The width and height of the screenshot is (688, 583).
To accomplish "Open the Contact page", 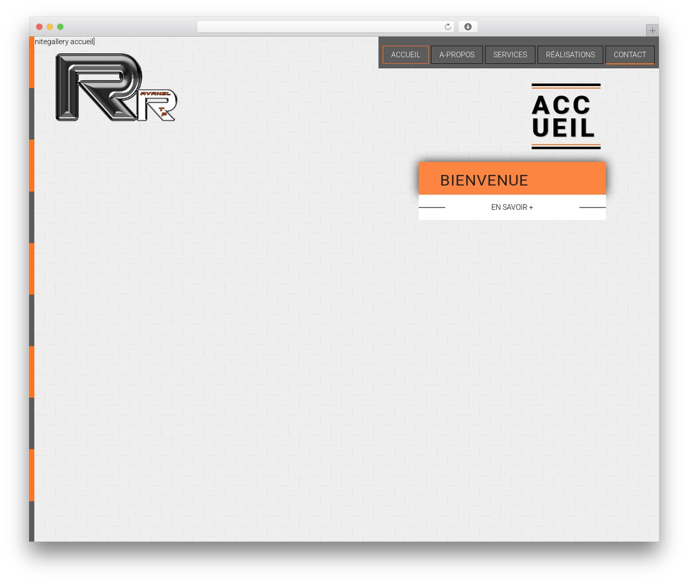I will point(630,55).
